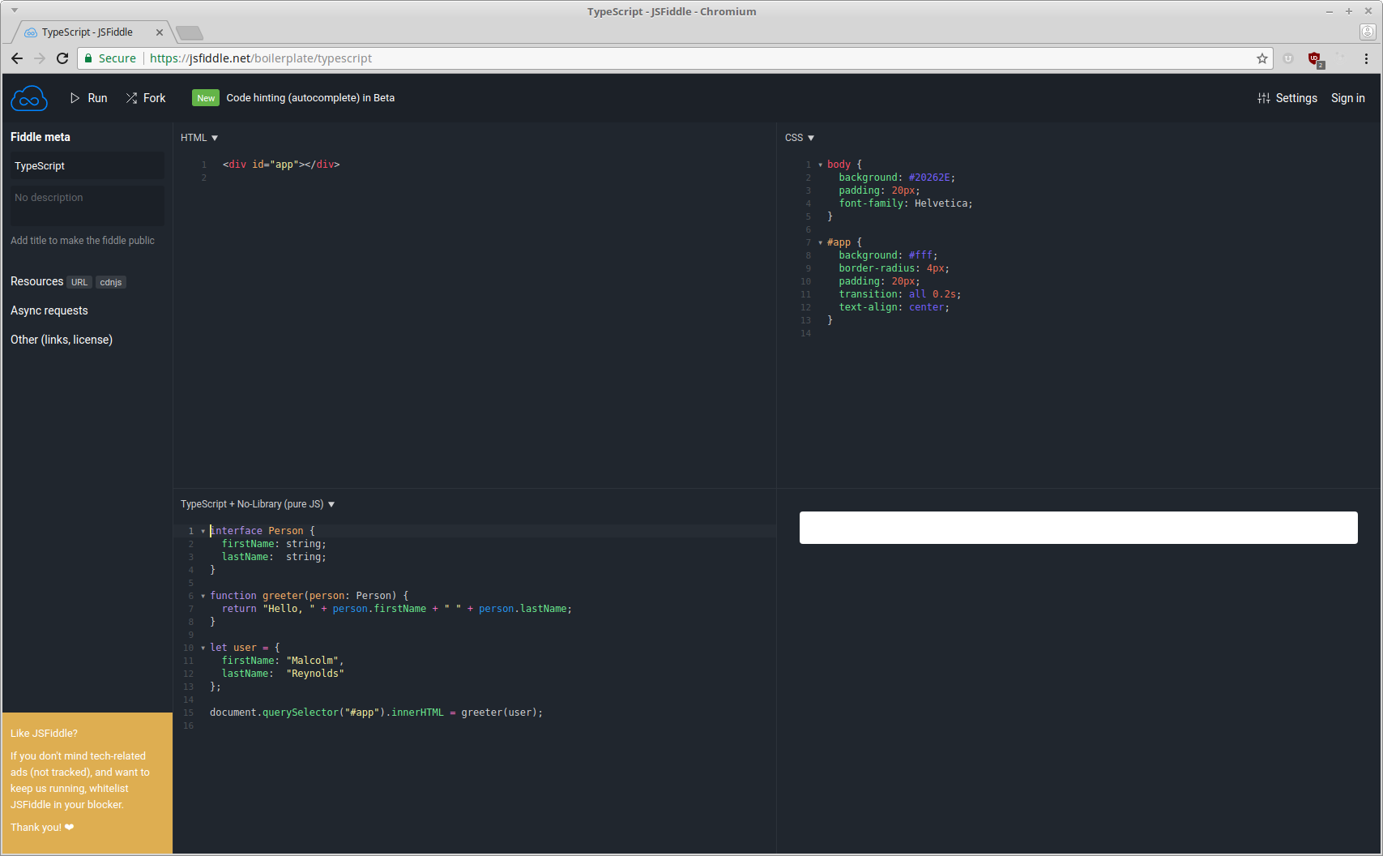
Task: Go back to previous page
Action: [x=17, y=58]
